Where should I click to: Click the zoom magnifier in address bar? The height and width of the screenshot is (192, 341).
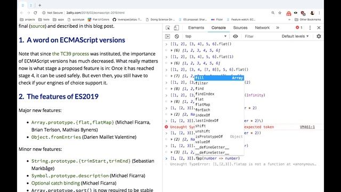(x=273, y=13)
